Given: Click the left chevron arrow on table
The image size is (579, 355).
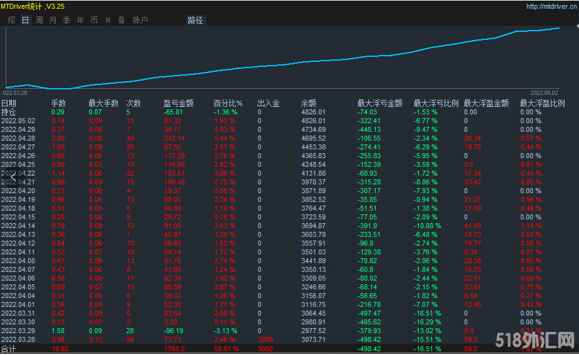Looking at the screenshot, I should 12,177.
